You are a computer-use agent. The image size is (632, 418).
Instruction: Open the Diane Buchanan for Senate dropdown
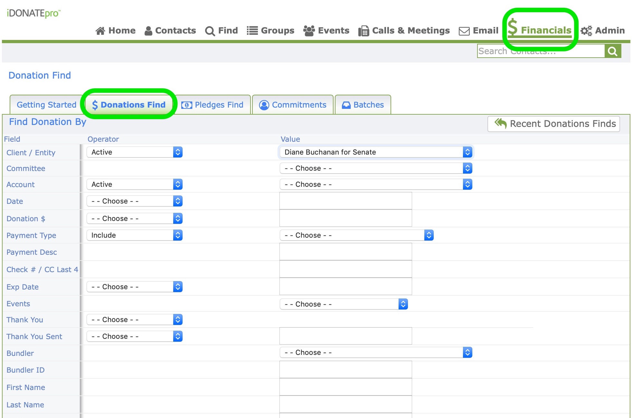point(376,152)
